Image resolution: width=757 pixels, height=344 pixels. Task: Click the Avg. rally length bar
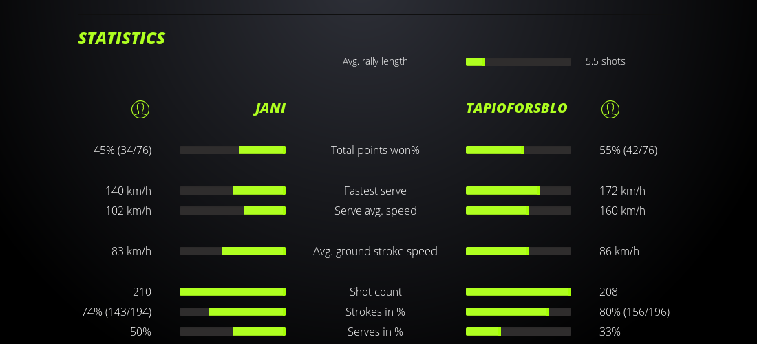(518, 62)
